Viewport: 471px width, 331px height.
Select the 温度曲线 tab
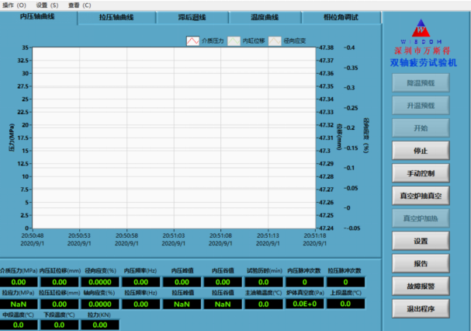(265, 17)
